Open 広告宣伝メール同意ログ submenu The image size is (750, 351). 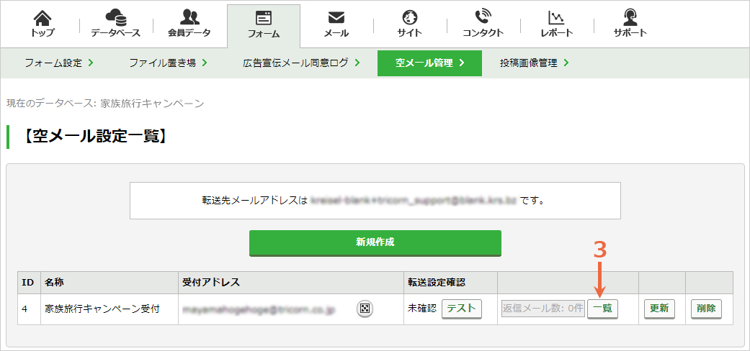(301, 63)
